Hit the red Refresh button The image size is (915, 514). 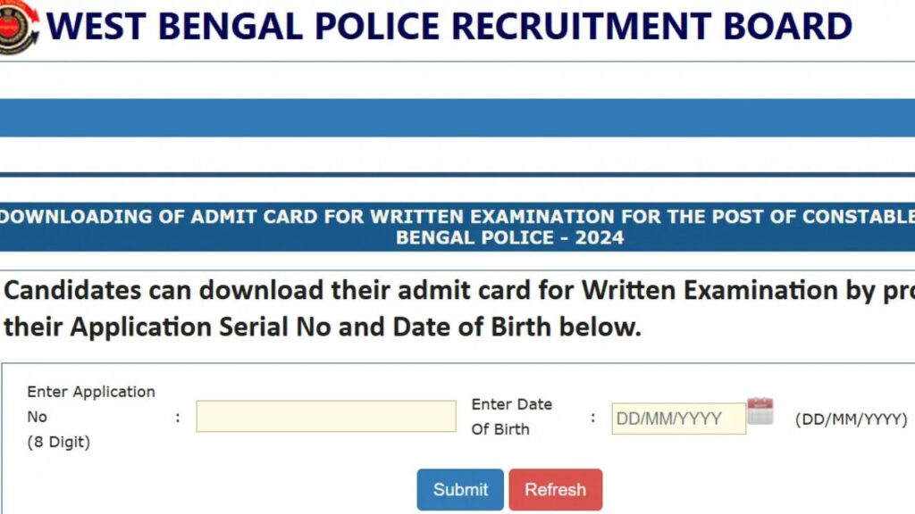(x=555, y=490)
